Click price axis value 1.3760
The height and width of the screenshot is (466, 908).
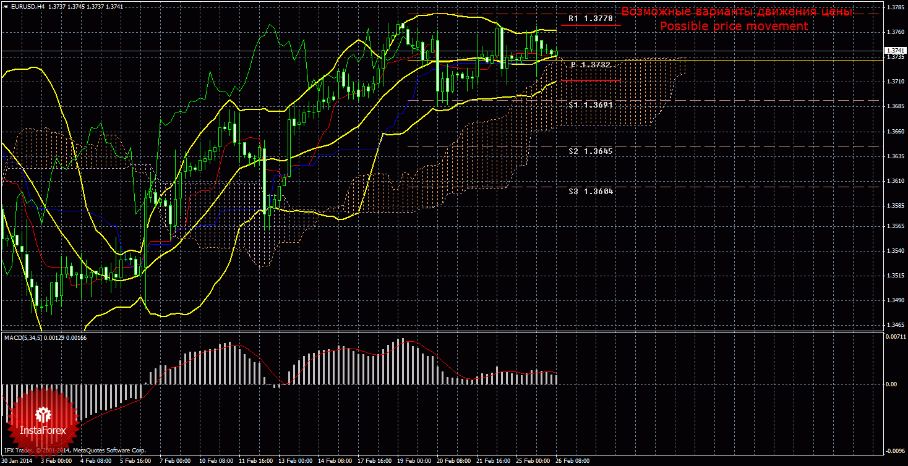click(896, 32)
